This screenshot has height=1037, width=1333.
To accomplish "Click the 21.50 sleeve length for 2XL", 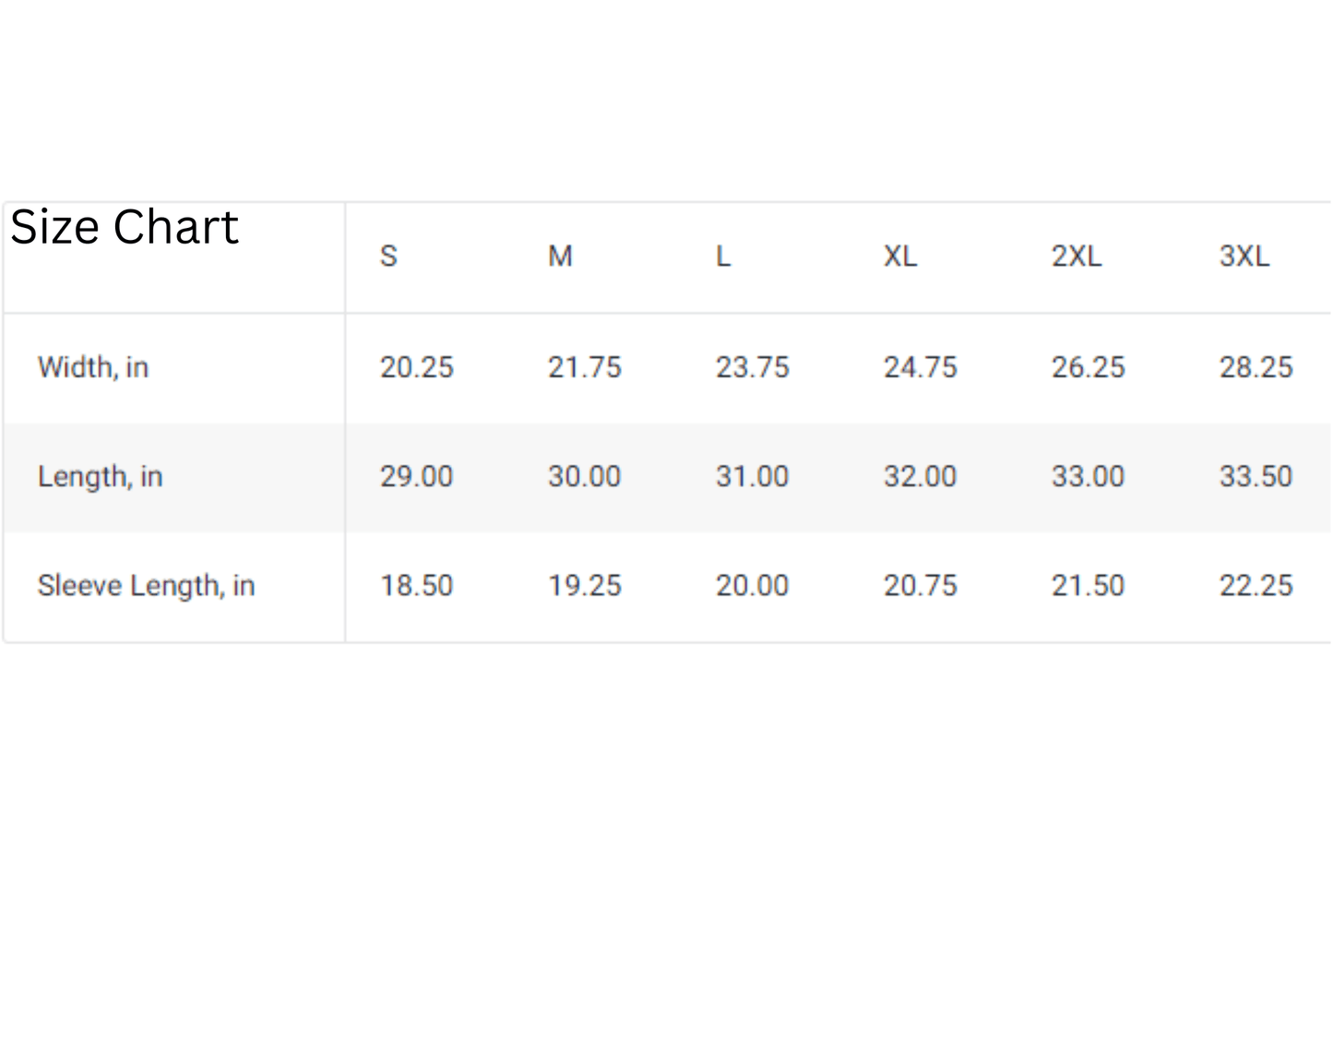I will point(1089,585).
